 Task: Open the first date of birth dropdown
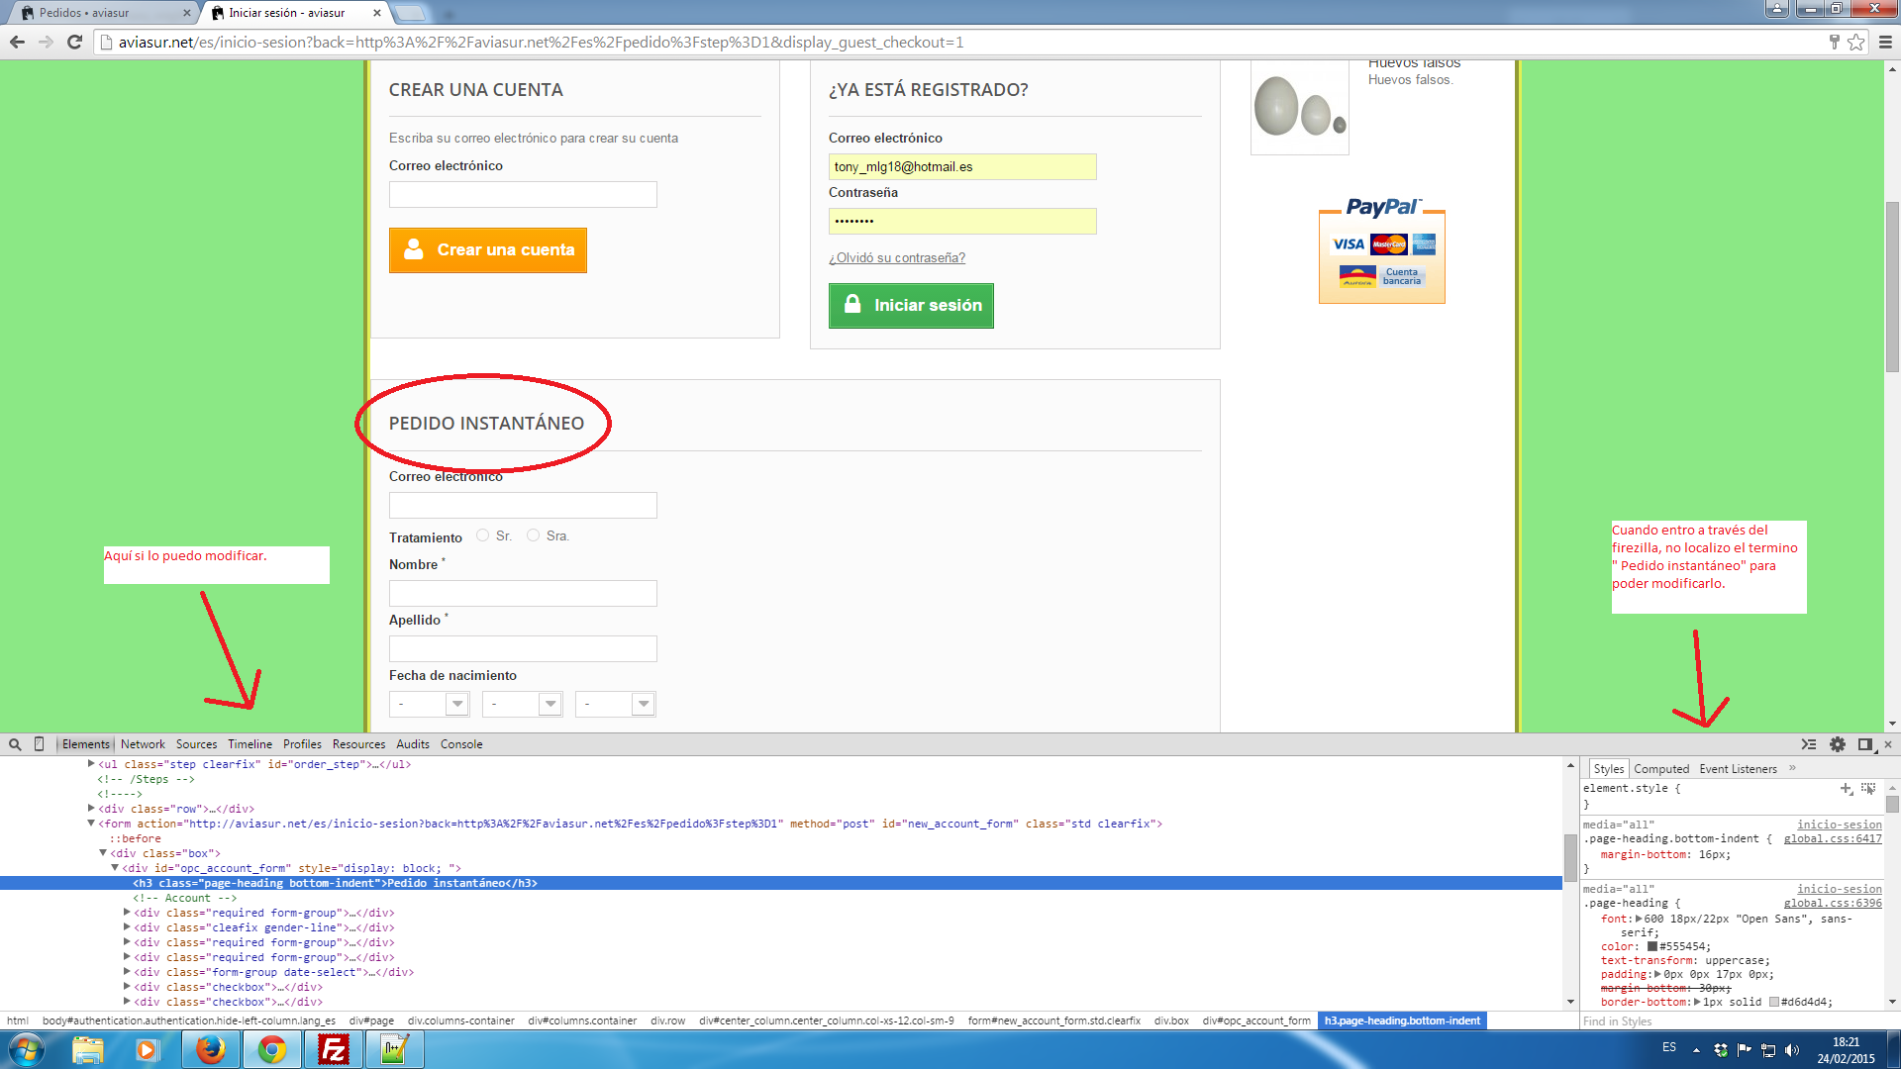pyautogui.click(x=429, y=704)
